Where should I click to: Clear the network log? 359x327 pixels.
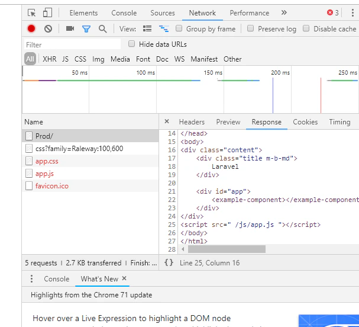[x=48, y=29]
